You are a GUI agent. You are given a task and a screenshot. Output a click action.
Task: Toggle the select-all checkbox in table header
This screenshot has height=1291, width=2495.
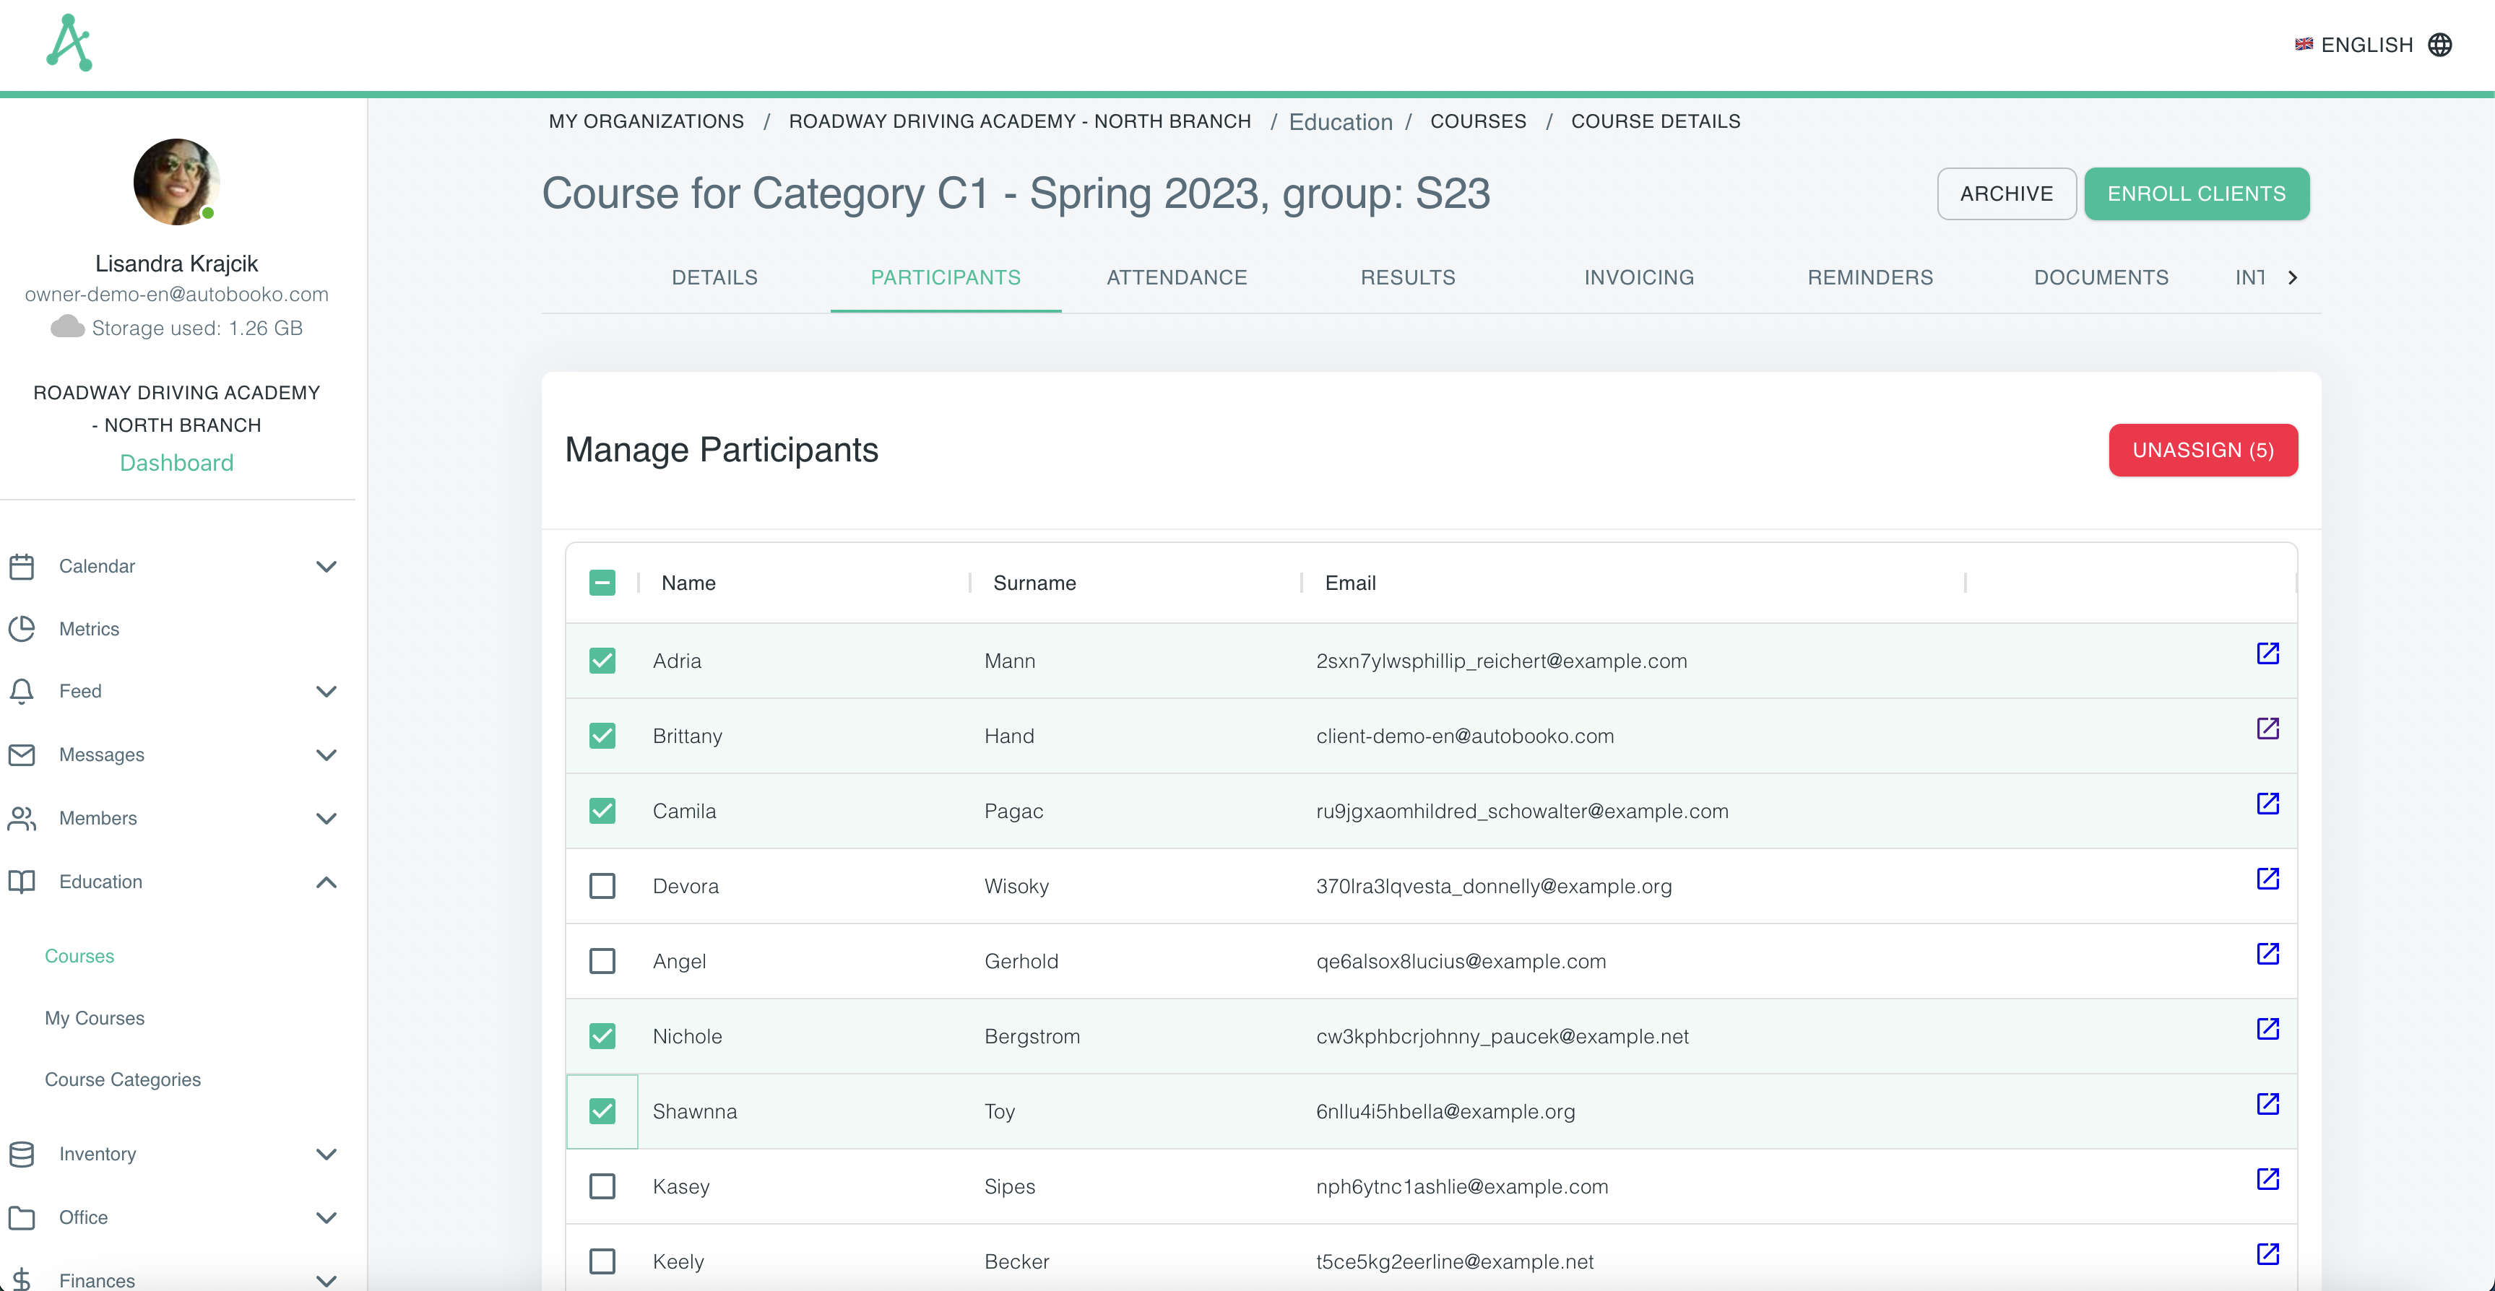(x=602, y=582)
